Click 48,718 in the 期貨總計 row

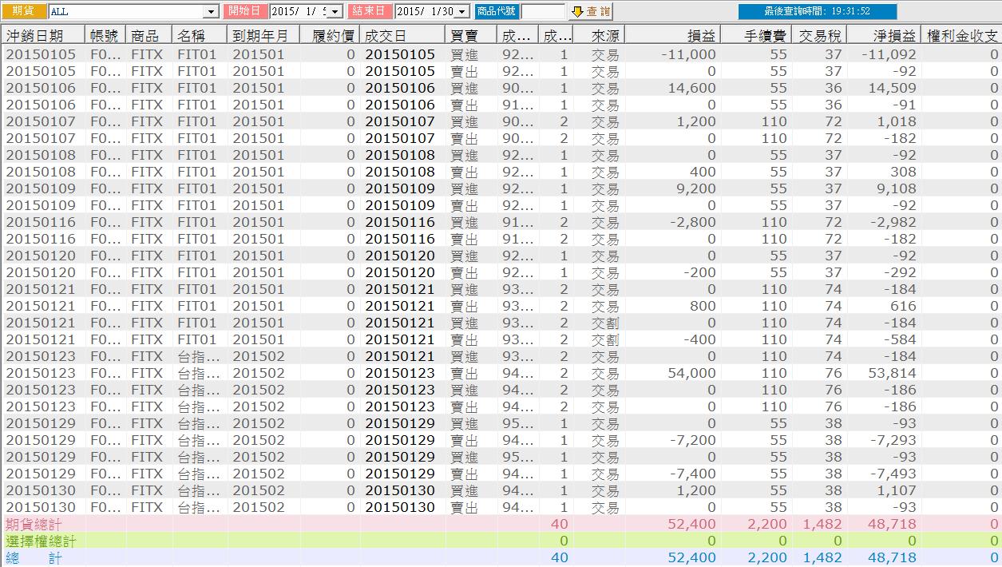tap(893, 524)
